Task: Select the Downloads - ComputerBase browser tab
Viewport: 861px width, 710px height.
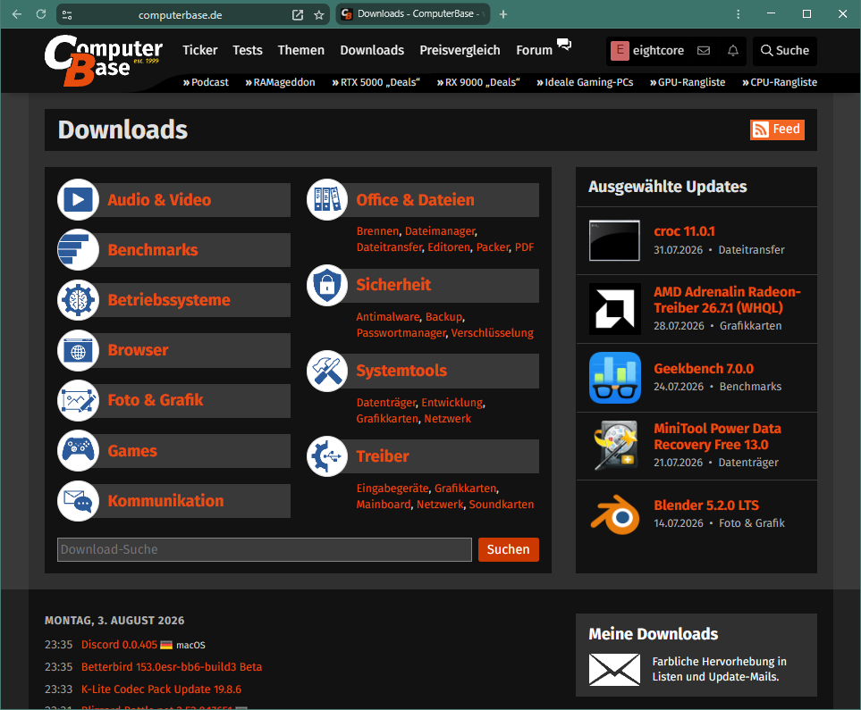Action: click(x=413, y=14)
